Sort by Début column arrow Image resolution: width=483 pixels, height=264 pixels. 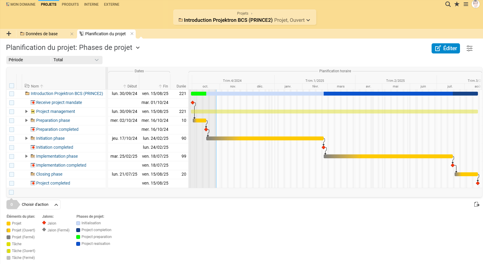pyautogui.click(x=125, y=86)
